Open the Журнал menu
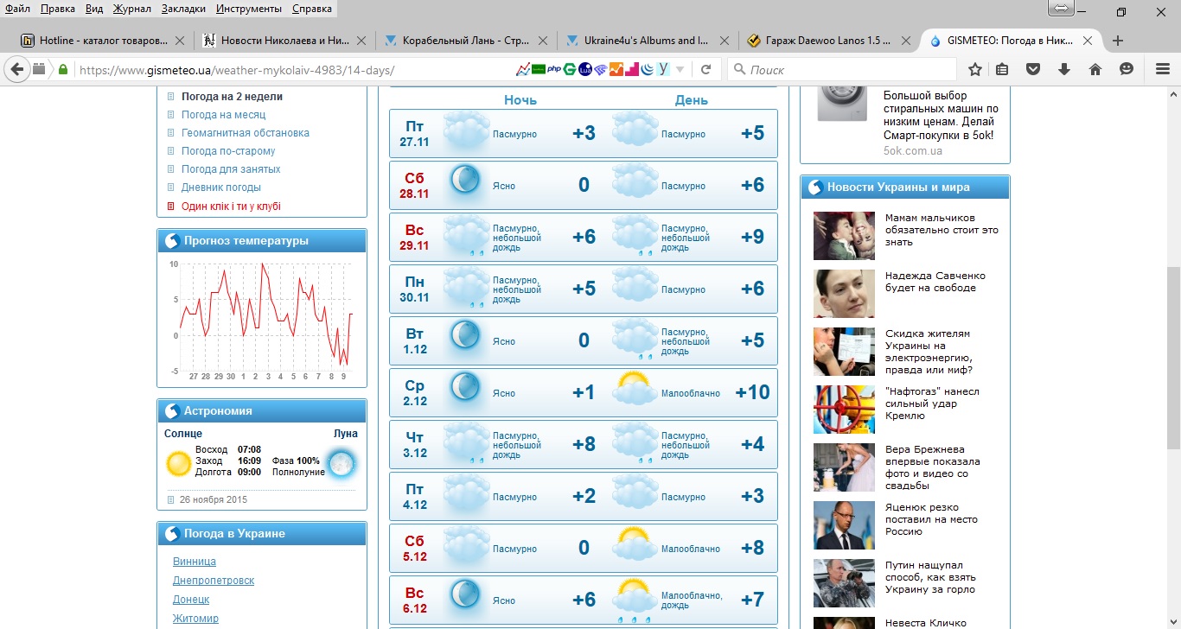The height and width of the screenshot is (629, 1181). click(x=131, y=9)
